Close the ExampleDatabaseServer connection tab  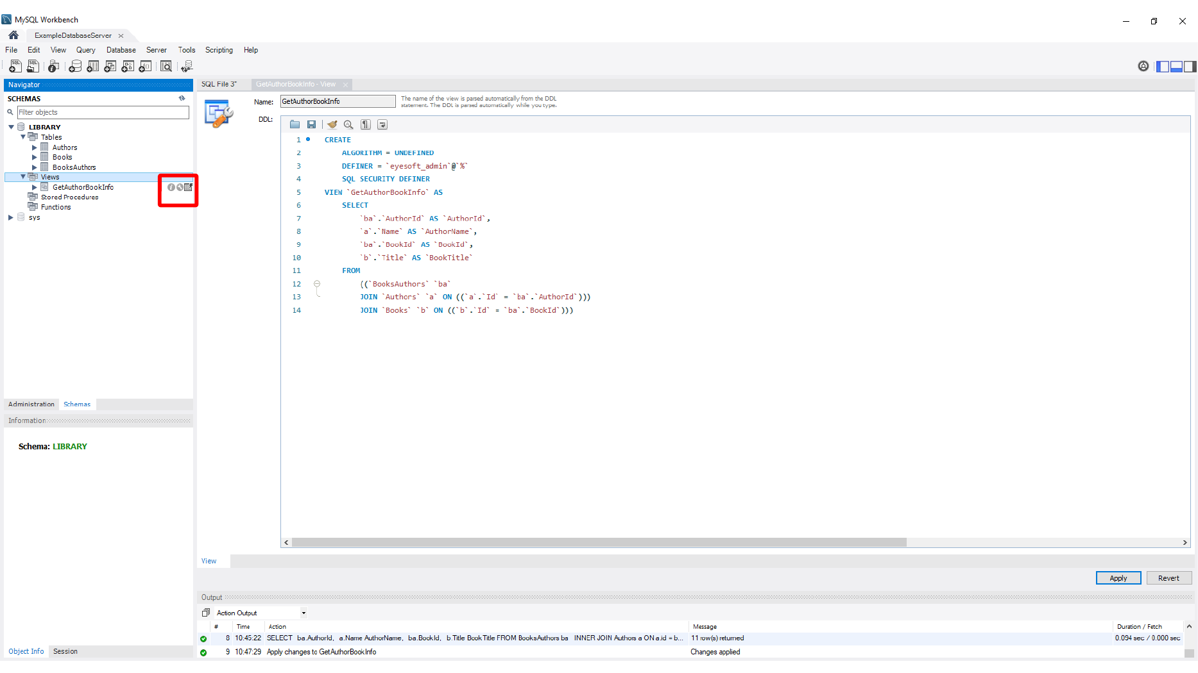121,36
